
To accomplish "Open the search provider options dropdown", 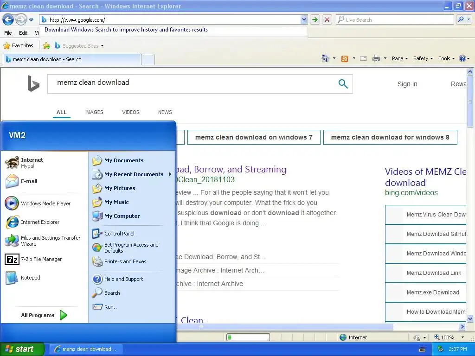I will pos(469,19).
